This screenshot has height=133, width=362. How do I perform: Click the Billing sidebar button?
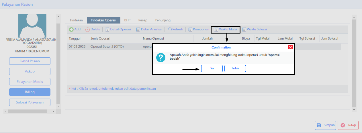[30, 92]
